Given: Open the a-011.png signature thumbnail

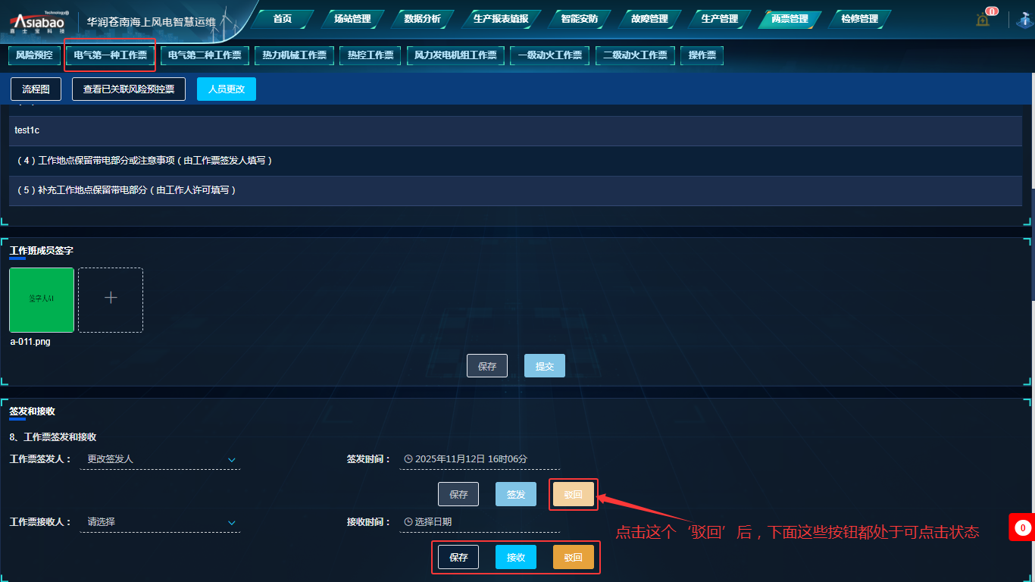Looking at the screenshot, I should 42,299.
